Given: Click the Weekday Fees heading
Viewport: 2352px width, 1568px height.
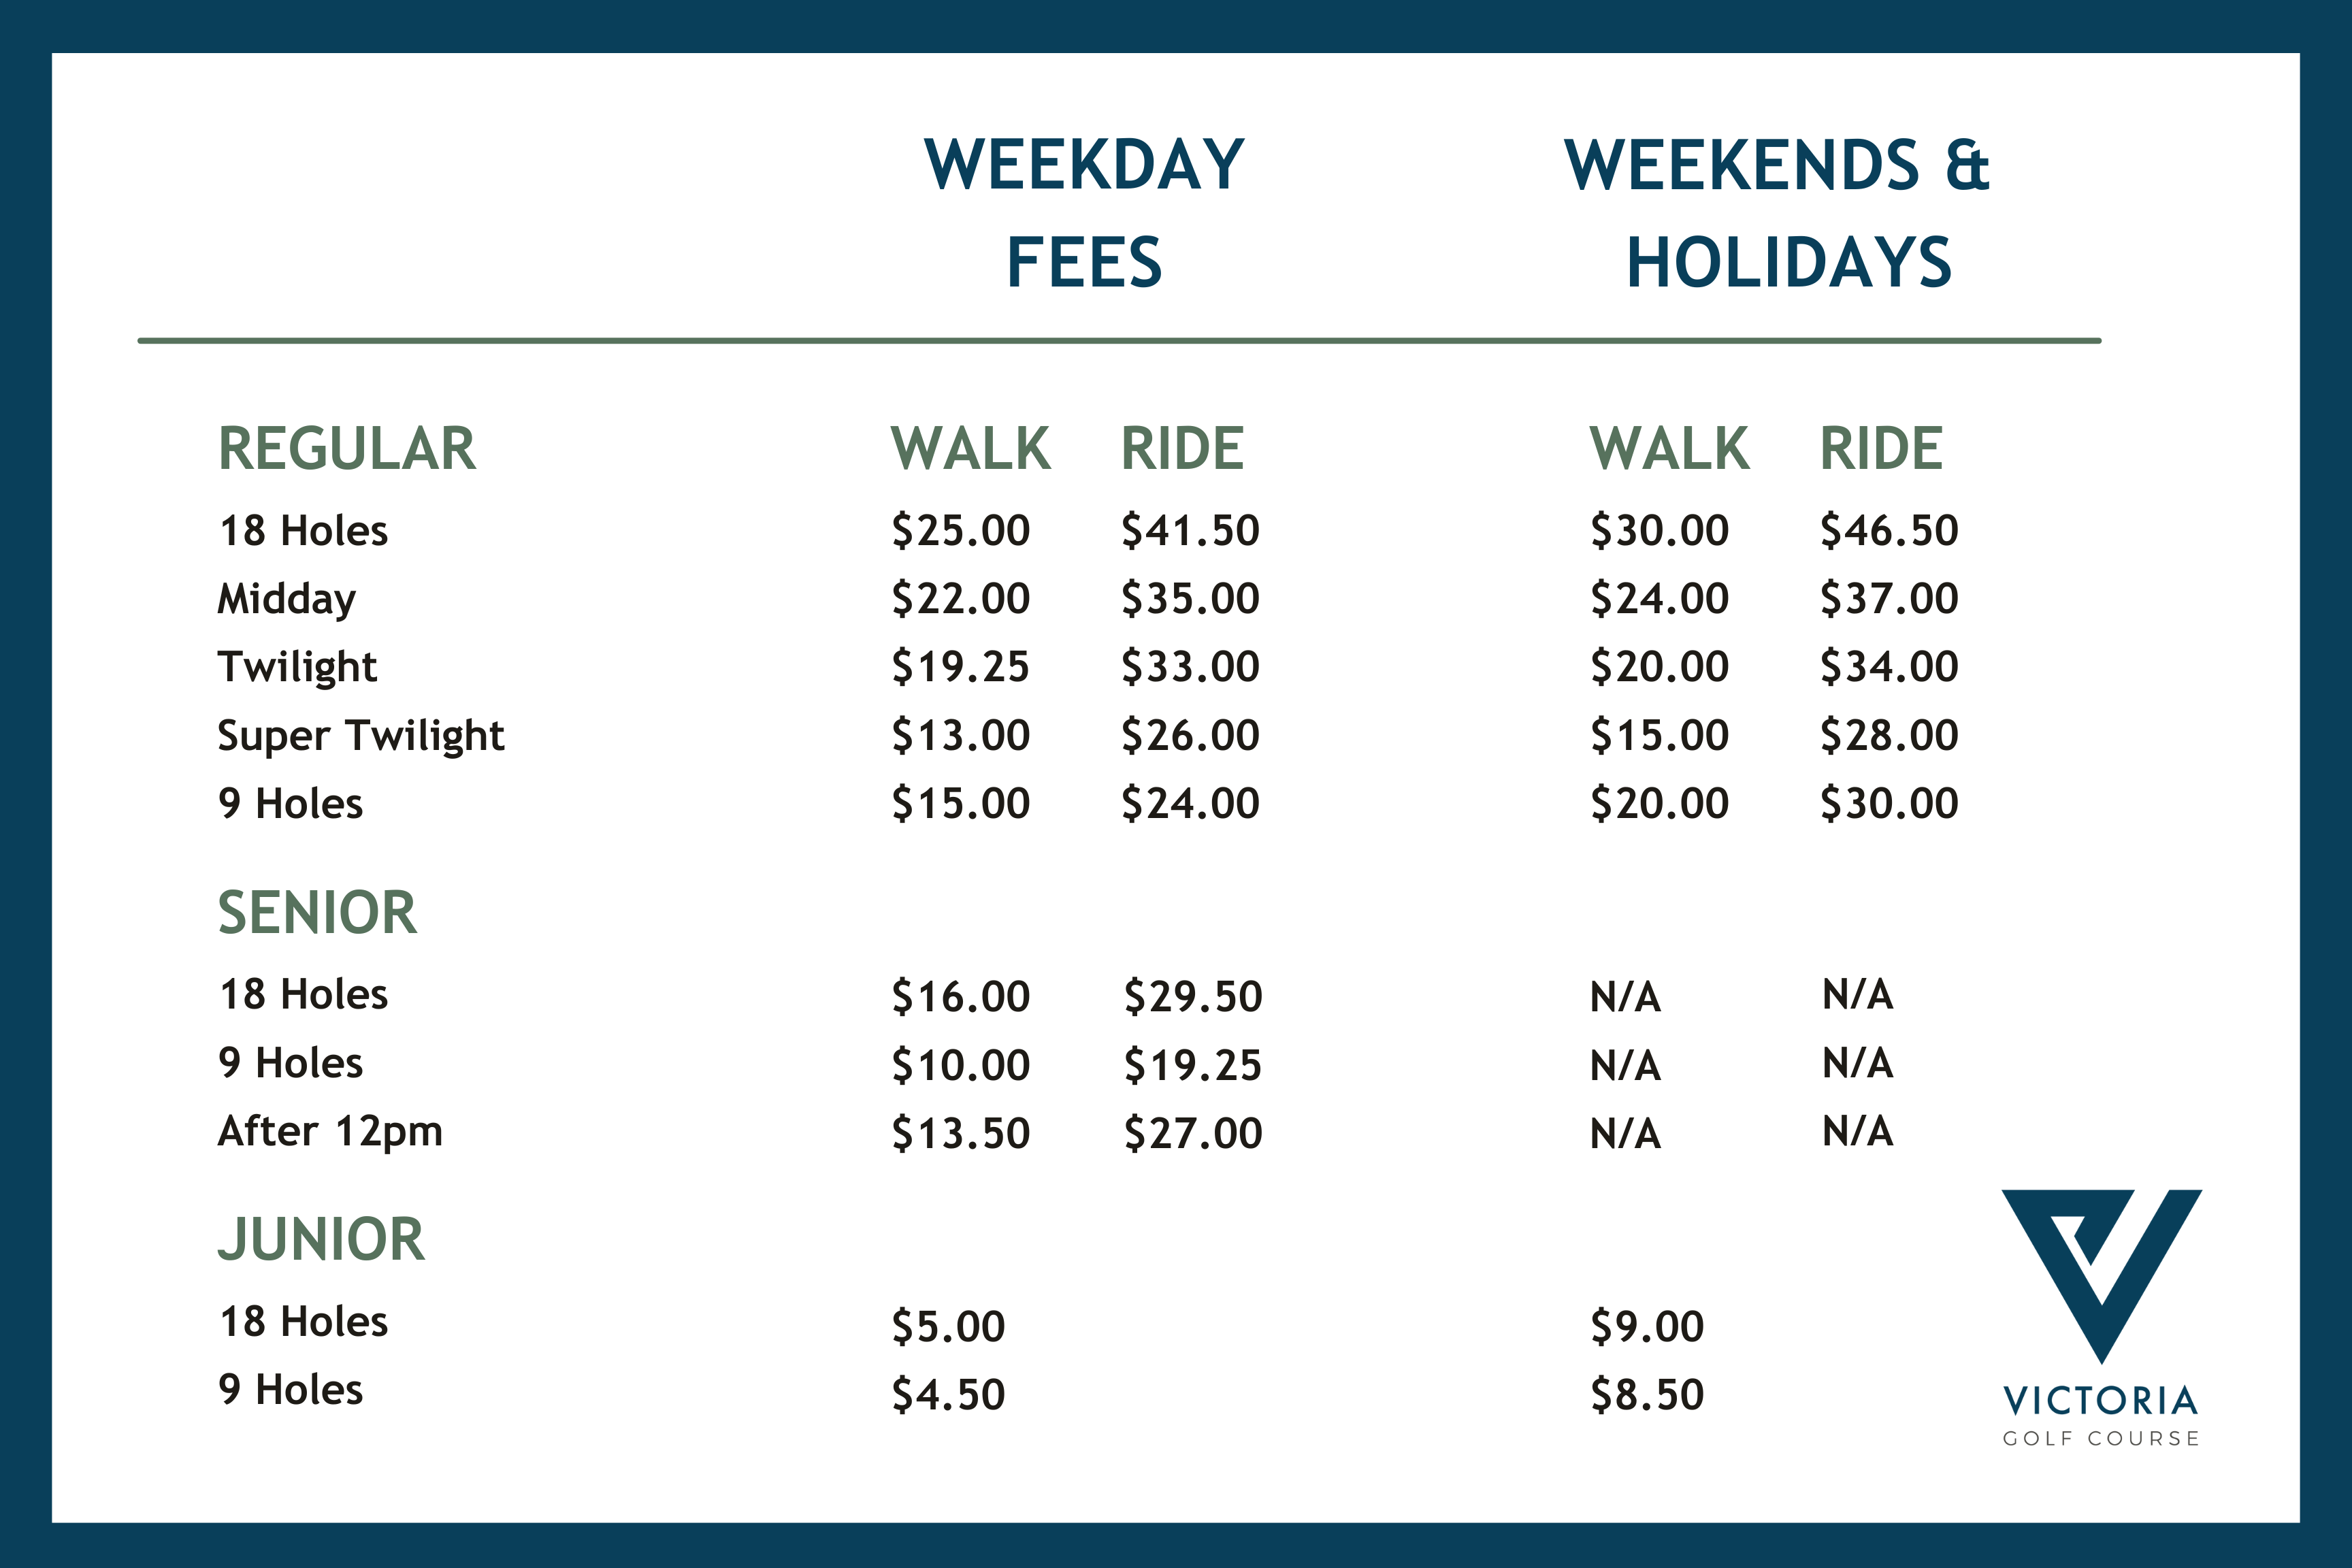Looking at the screenshot, I should [1084, 213].
